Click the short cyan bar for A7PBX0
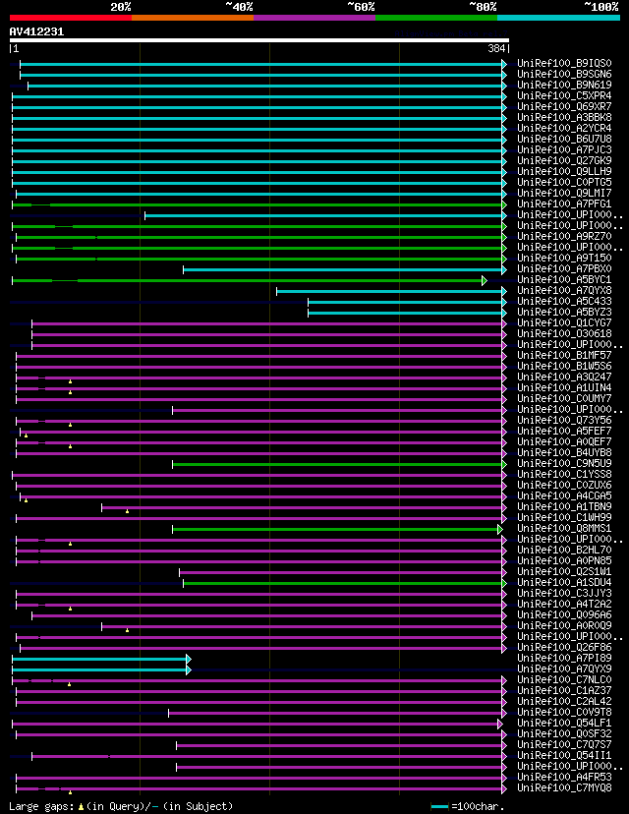The width and height of the screenshot is (629, 814). pos(345,270)
